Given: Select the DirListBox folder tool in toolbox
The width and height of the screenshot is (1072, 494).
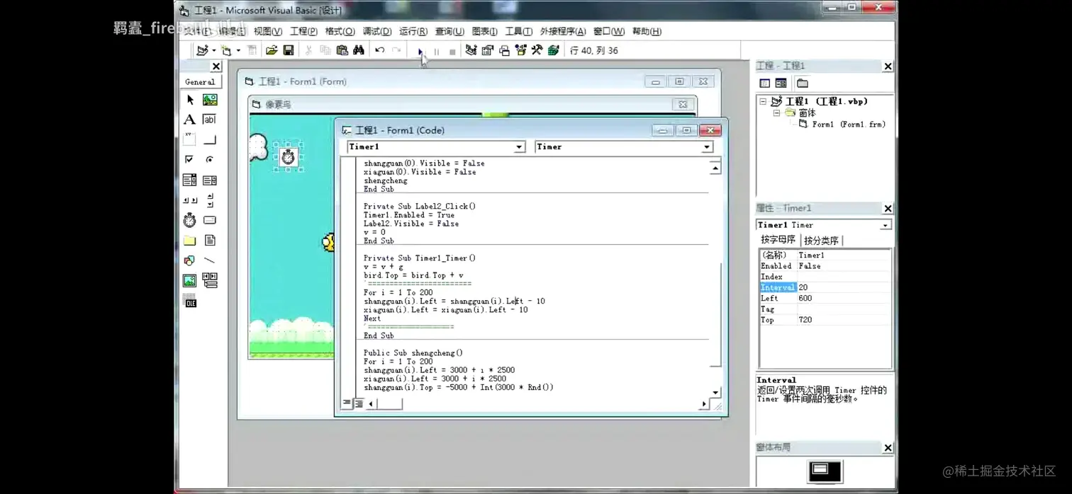Looking at the screenshot, I should (x=190, y=241).
